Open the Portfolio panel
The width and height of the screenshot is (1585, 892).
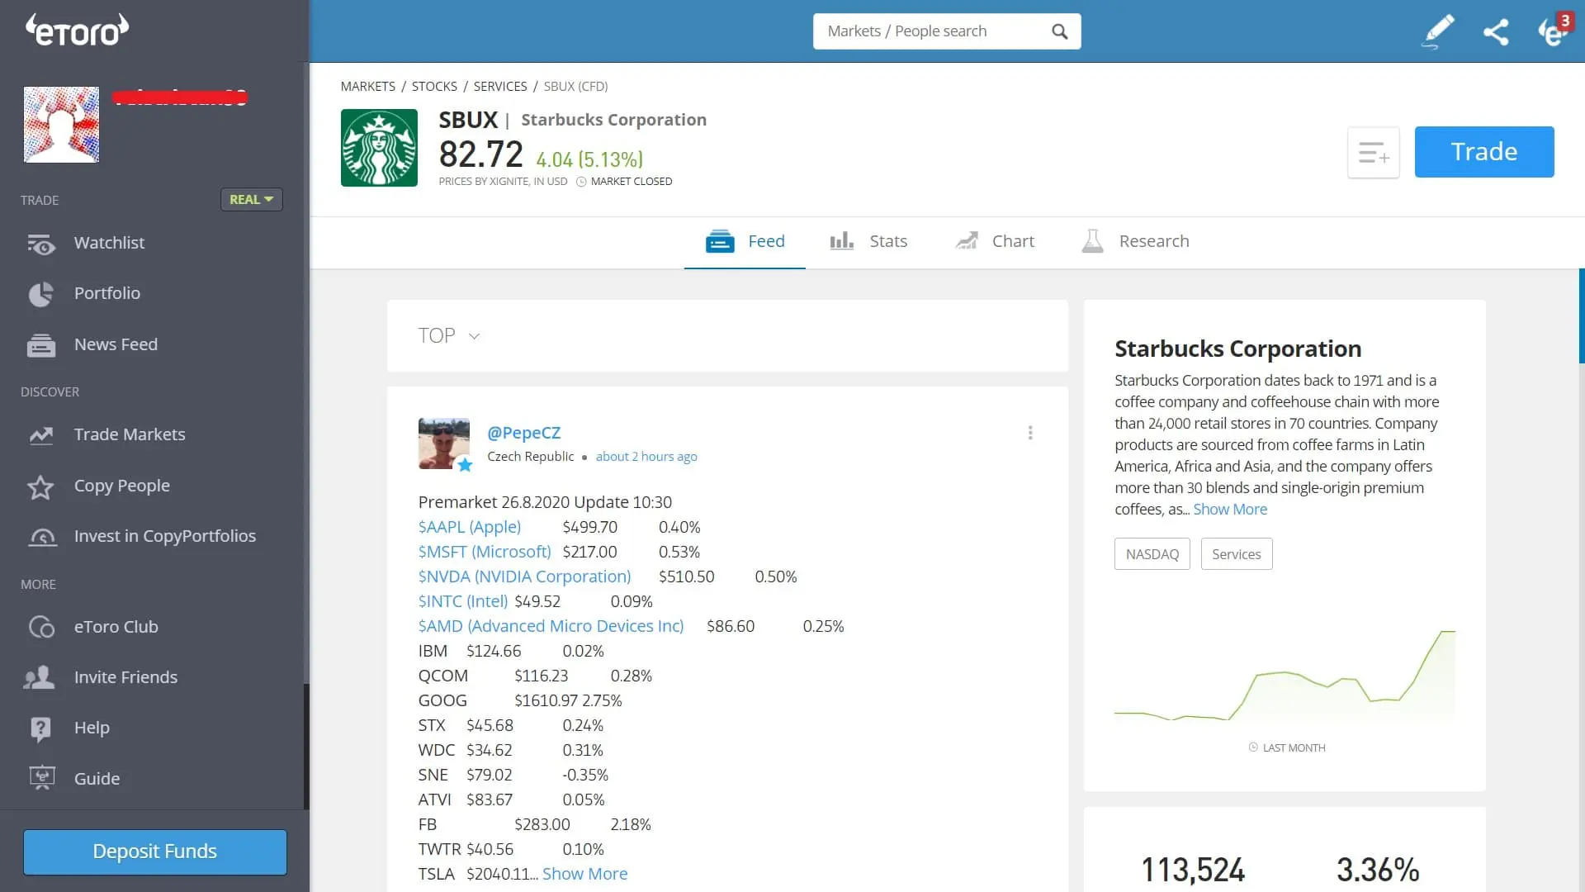(106, 293)
